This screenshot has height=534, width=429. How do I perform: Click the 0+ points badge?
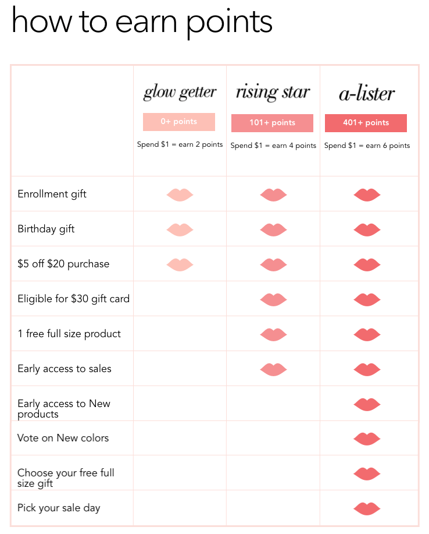pyautogui.click(x=179, y=122)
